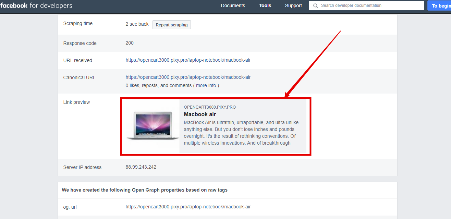The height and width of the screenshot is (219, 451).
Task: Click the more info link
Action: pyautogui.click(x=206, y=85)
